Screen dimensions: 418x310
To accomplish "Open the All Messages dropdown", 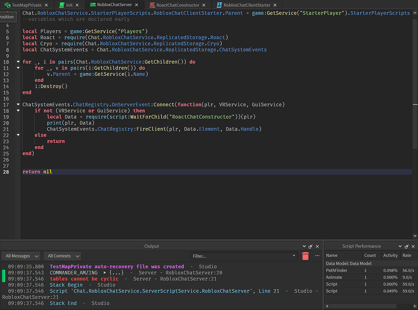I will (21, 255).
